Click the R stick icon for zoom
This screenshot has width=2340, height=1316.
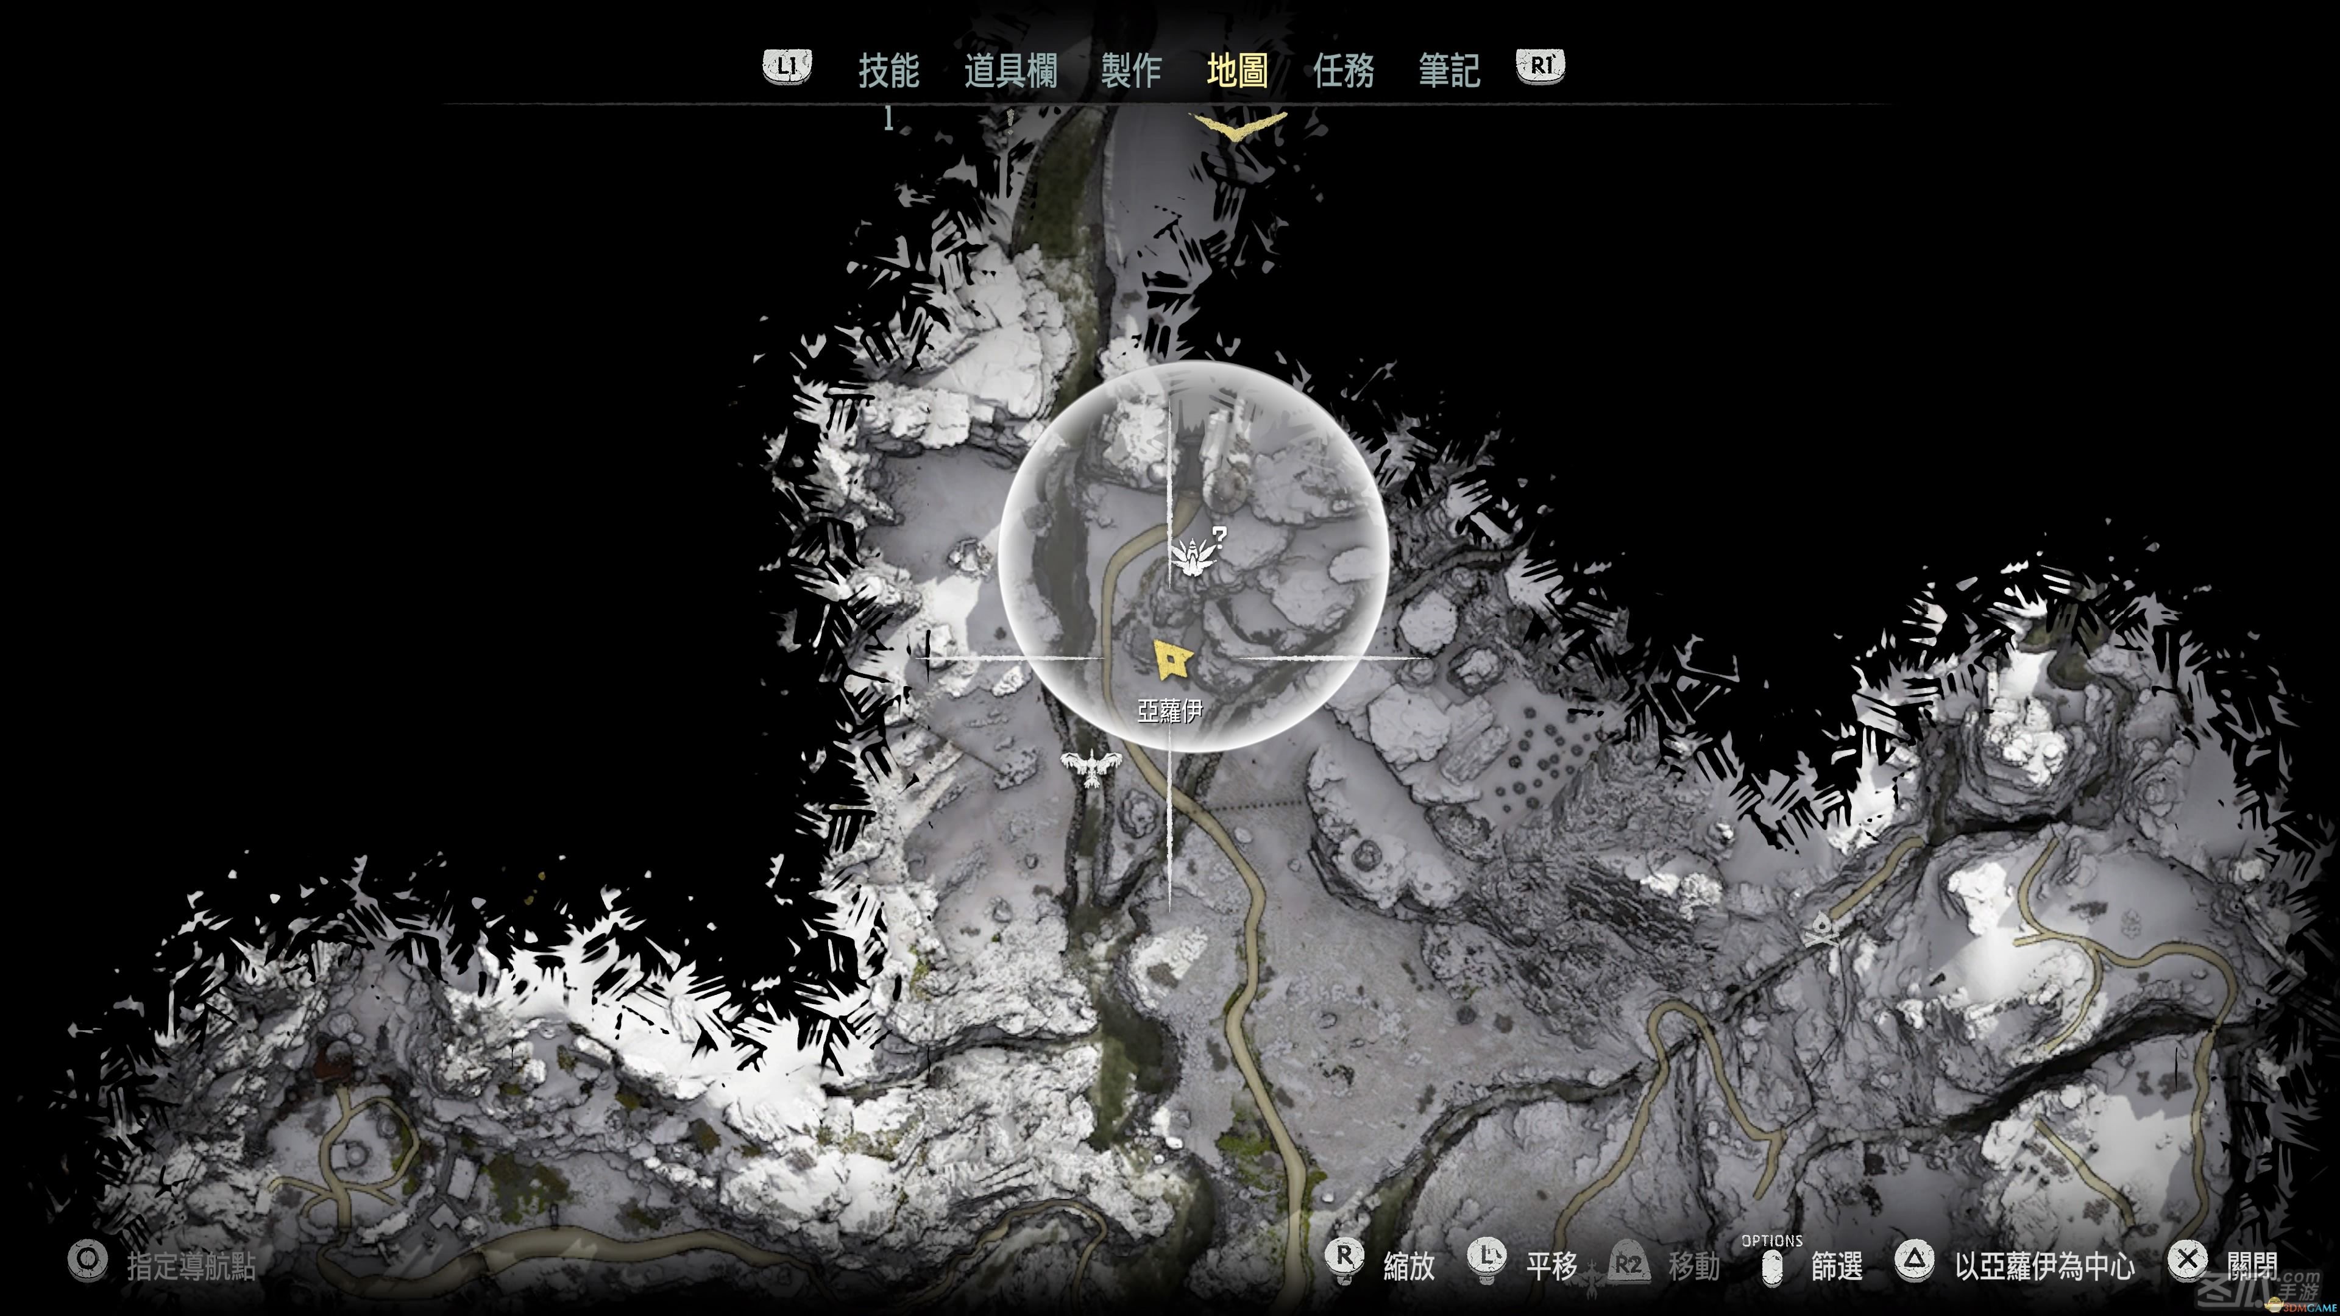(1344, 1261)
